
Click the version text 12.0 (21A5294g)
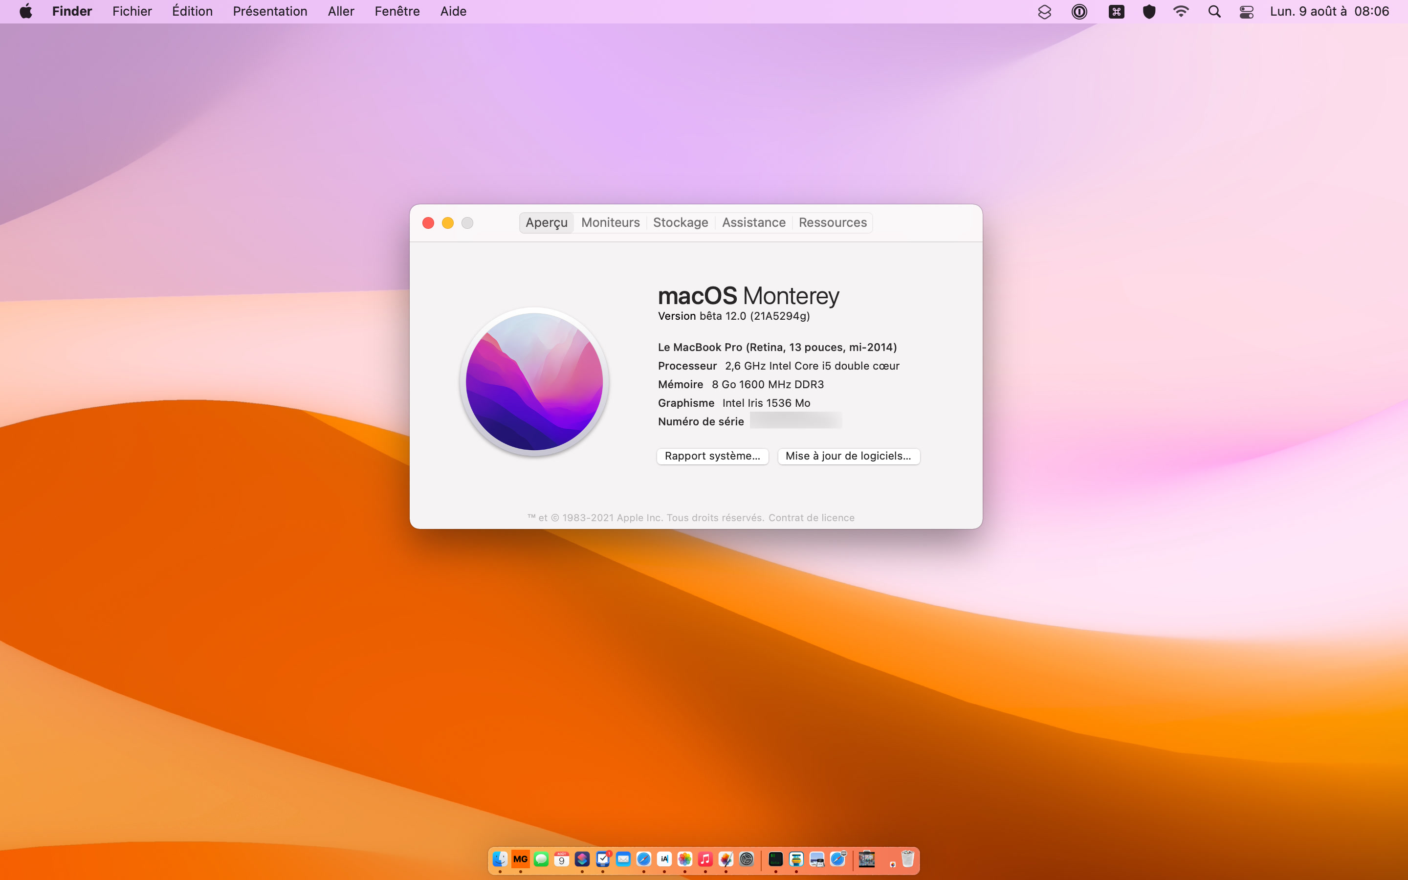[768, 316]
